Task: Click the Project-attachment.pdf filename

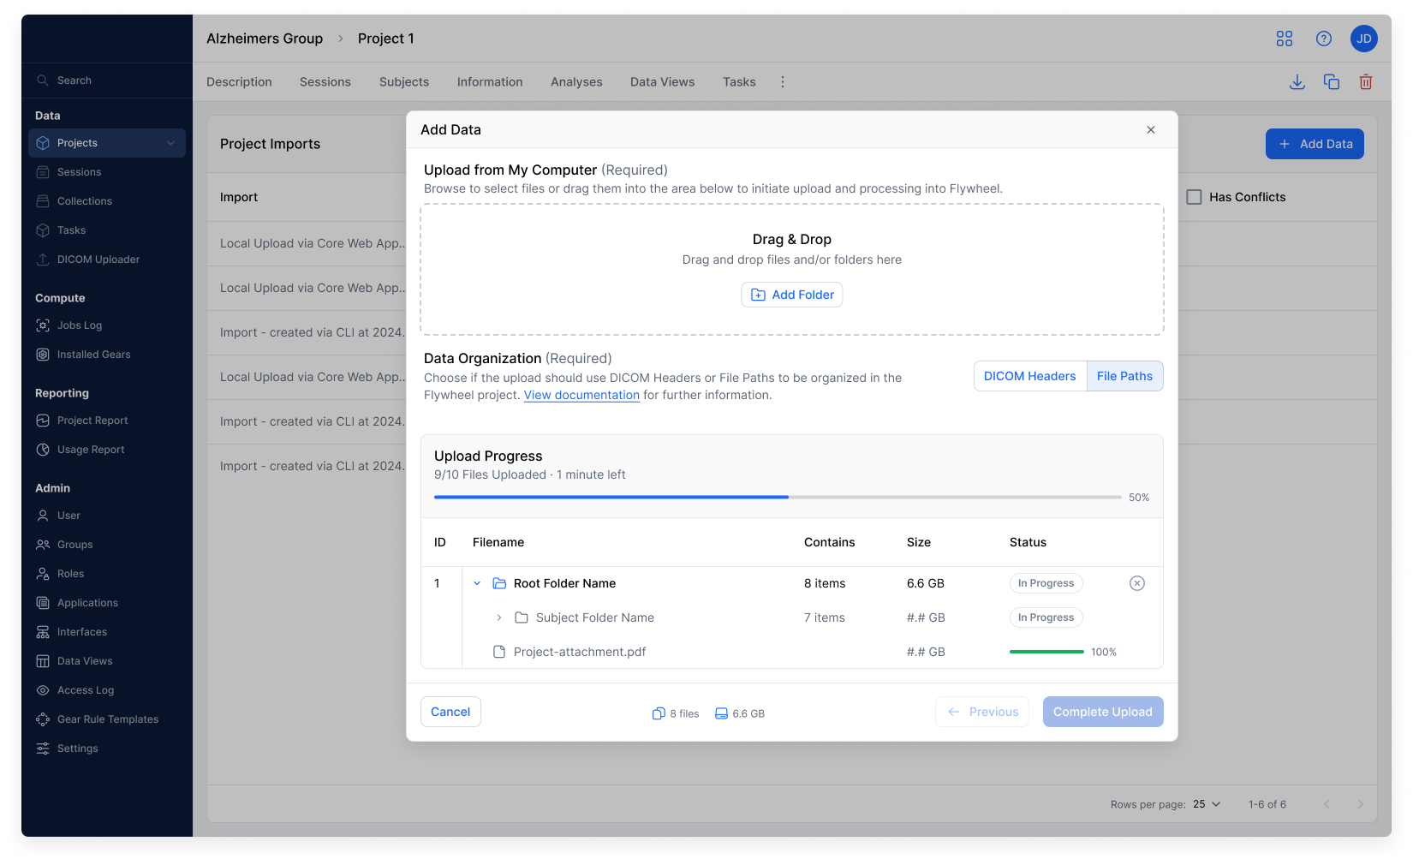Action: pyautogui.click(x=580, y=652)
